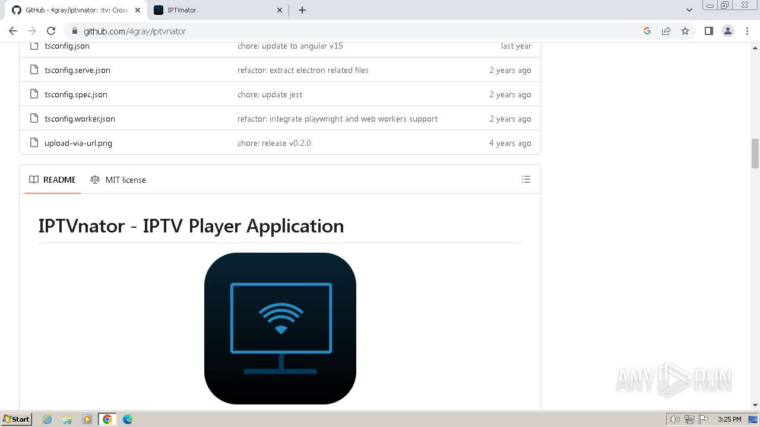Select the Chrome taskbar icon
This screenshot has height=427, width=760.
(107, 419)
